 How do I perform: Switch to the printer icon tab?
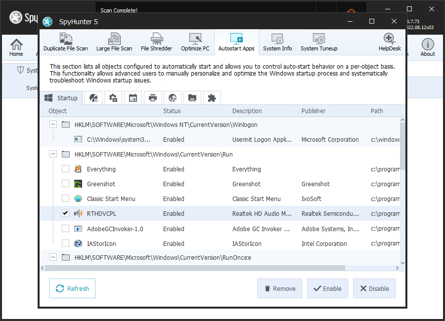[x=153, y=98]
